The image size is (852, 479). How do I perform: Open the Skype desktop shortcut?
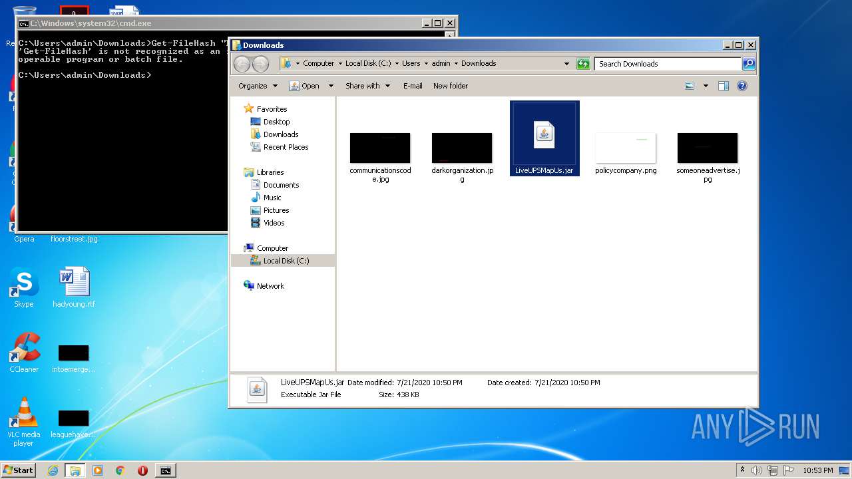[x=24, y=289]
